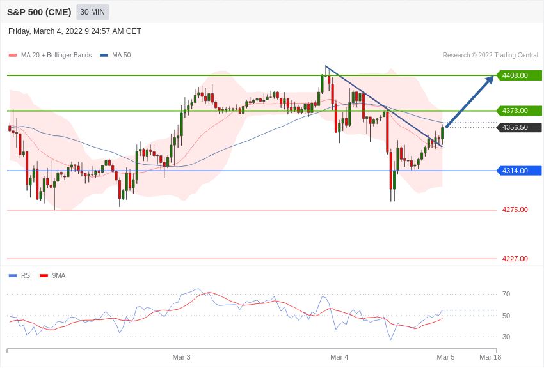Click the 4373.00 resistance price label
Viewport: 544px width, 368px height.
[519, 111]
